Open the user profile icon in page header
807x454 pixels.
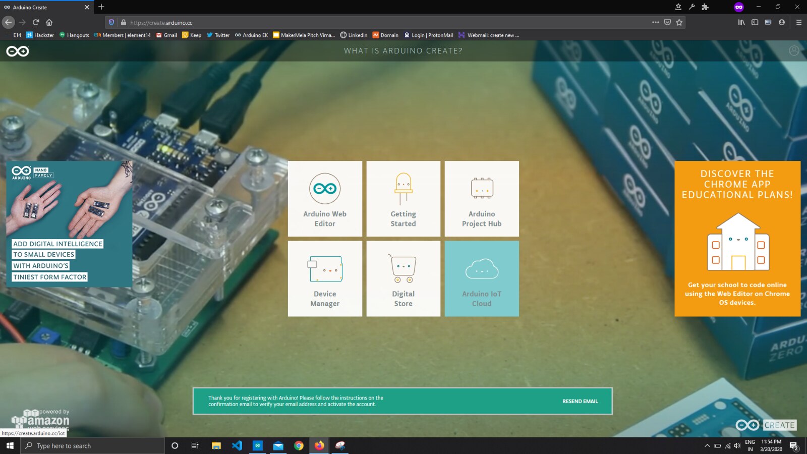pos(794,51)
